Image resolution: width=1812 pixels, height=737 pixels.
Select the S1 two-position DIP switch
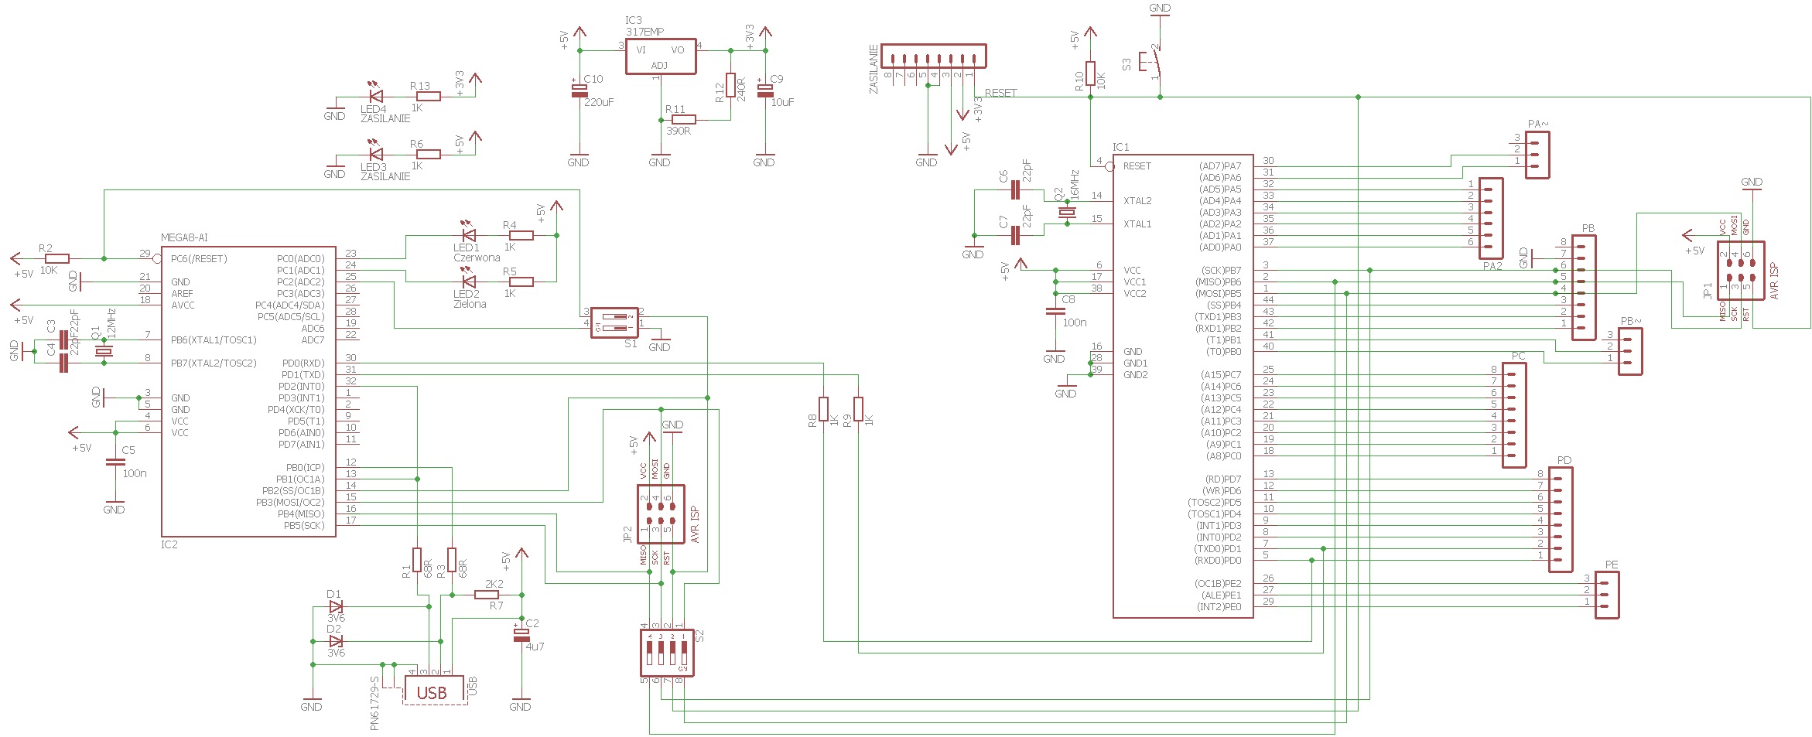[614, 322]
